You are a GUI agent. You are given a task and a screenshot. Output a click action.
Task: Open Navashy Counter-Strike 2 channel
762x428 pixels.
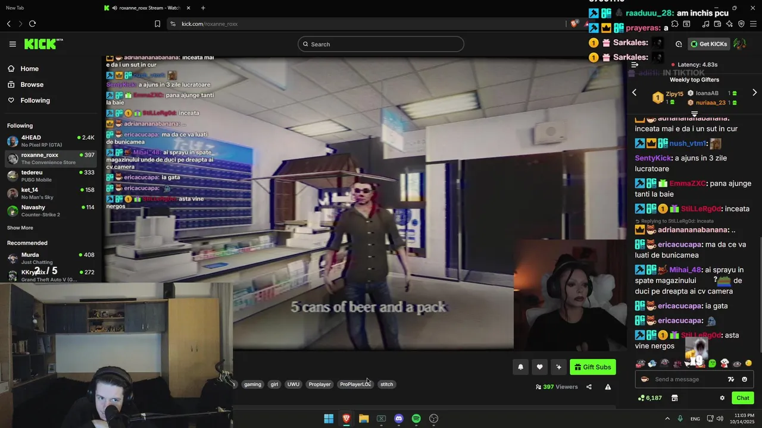tap(51, 210)
